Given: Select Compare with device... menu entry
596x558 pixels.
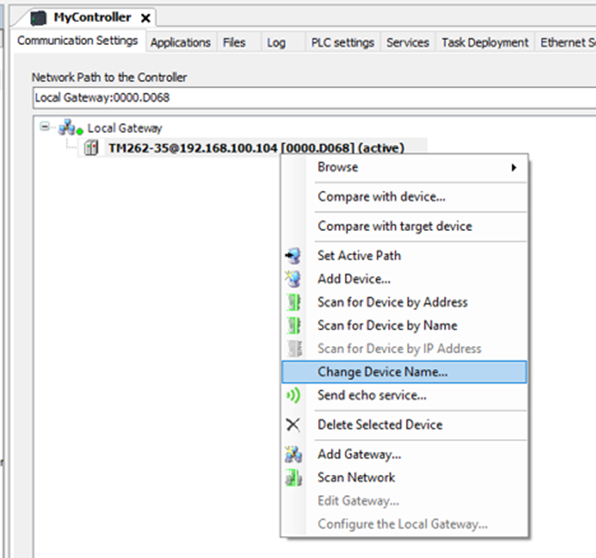Looking at the screenshot, I should click(404, 197).
